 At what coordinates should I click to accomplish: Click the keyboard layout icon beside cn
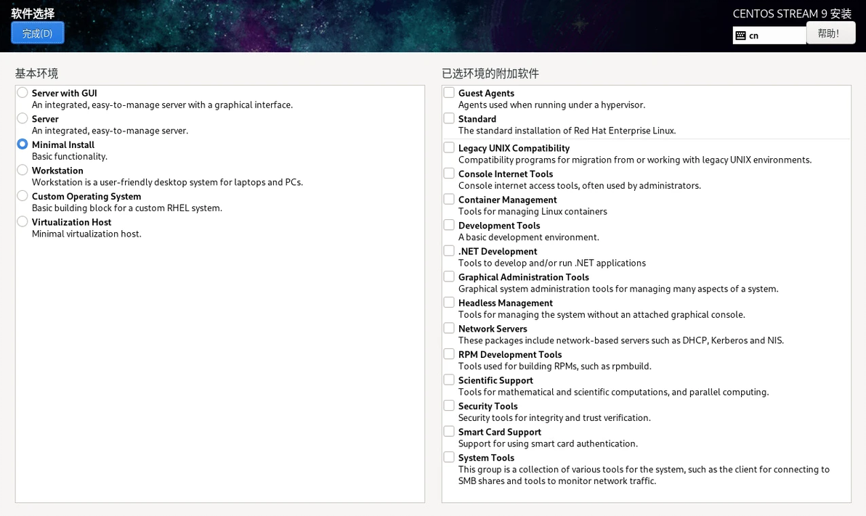click(x=740, y=36)
